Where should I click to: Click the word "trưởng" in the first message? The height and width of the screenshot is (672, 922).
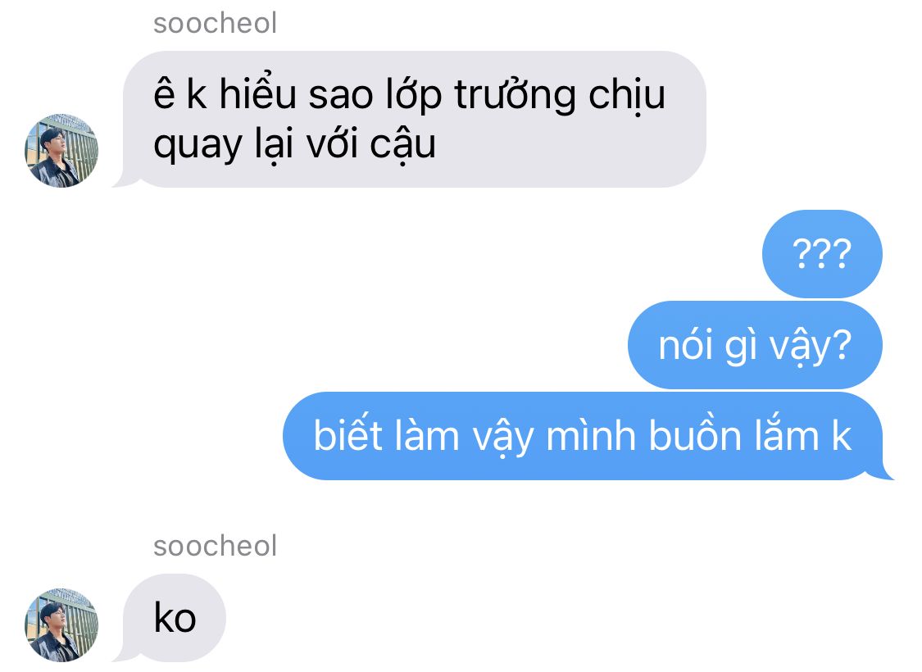click(x=516, y=95)
